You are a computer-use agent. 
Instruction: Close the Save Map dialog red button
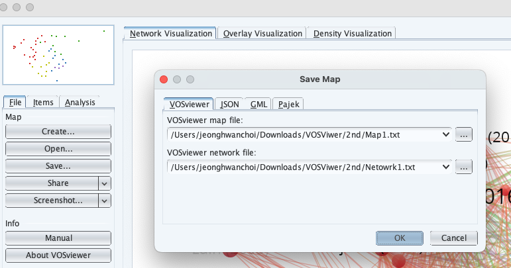point(164,79)
